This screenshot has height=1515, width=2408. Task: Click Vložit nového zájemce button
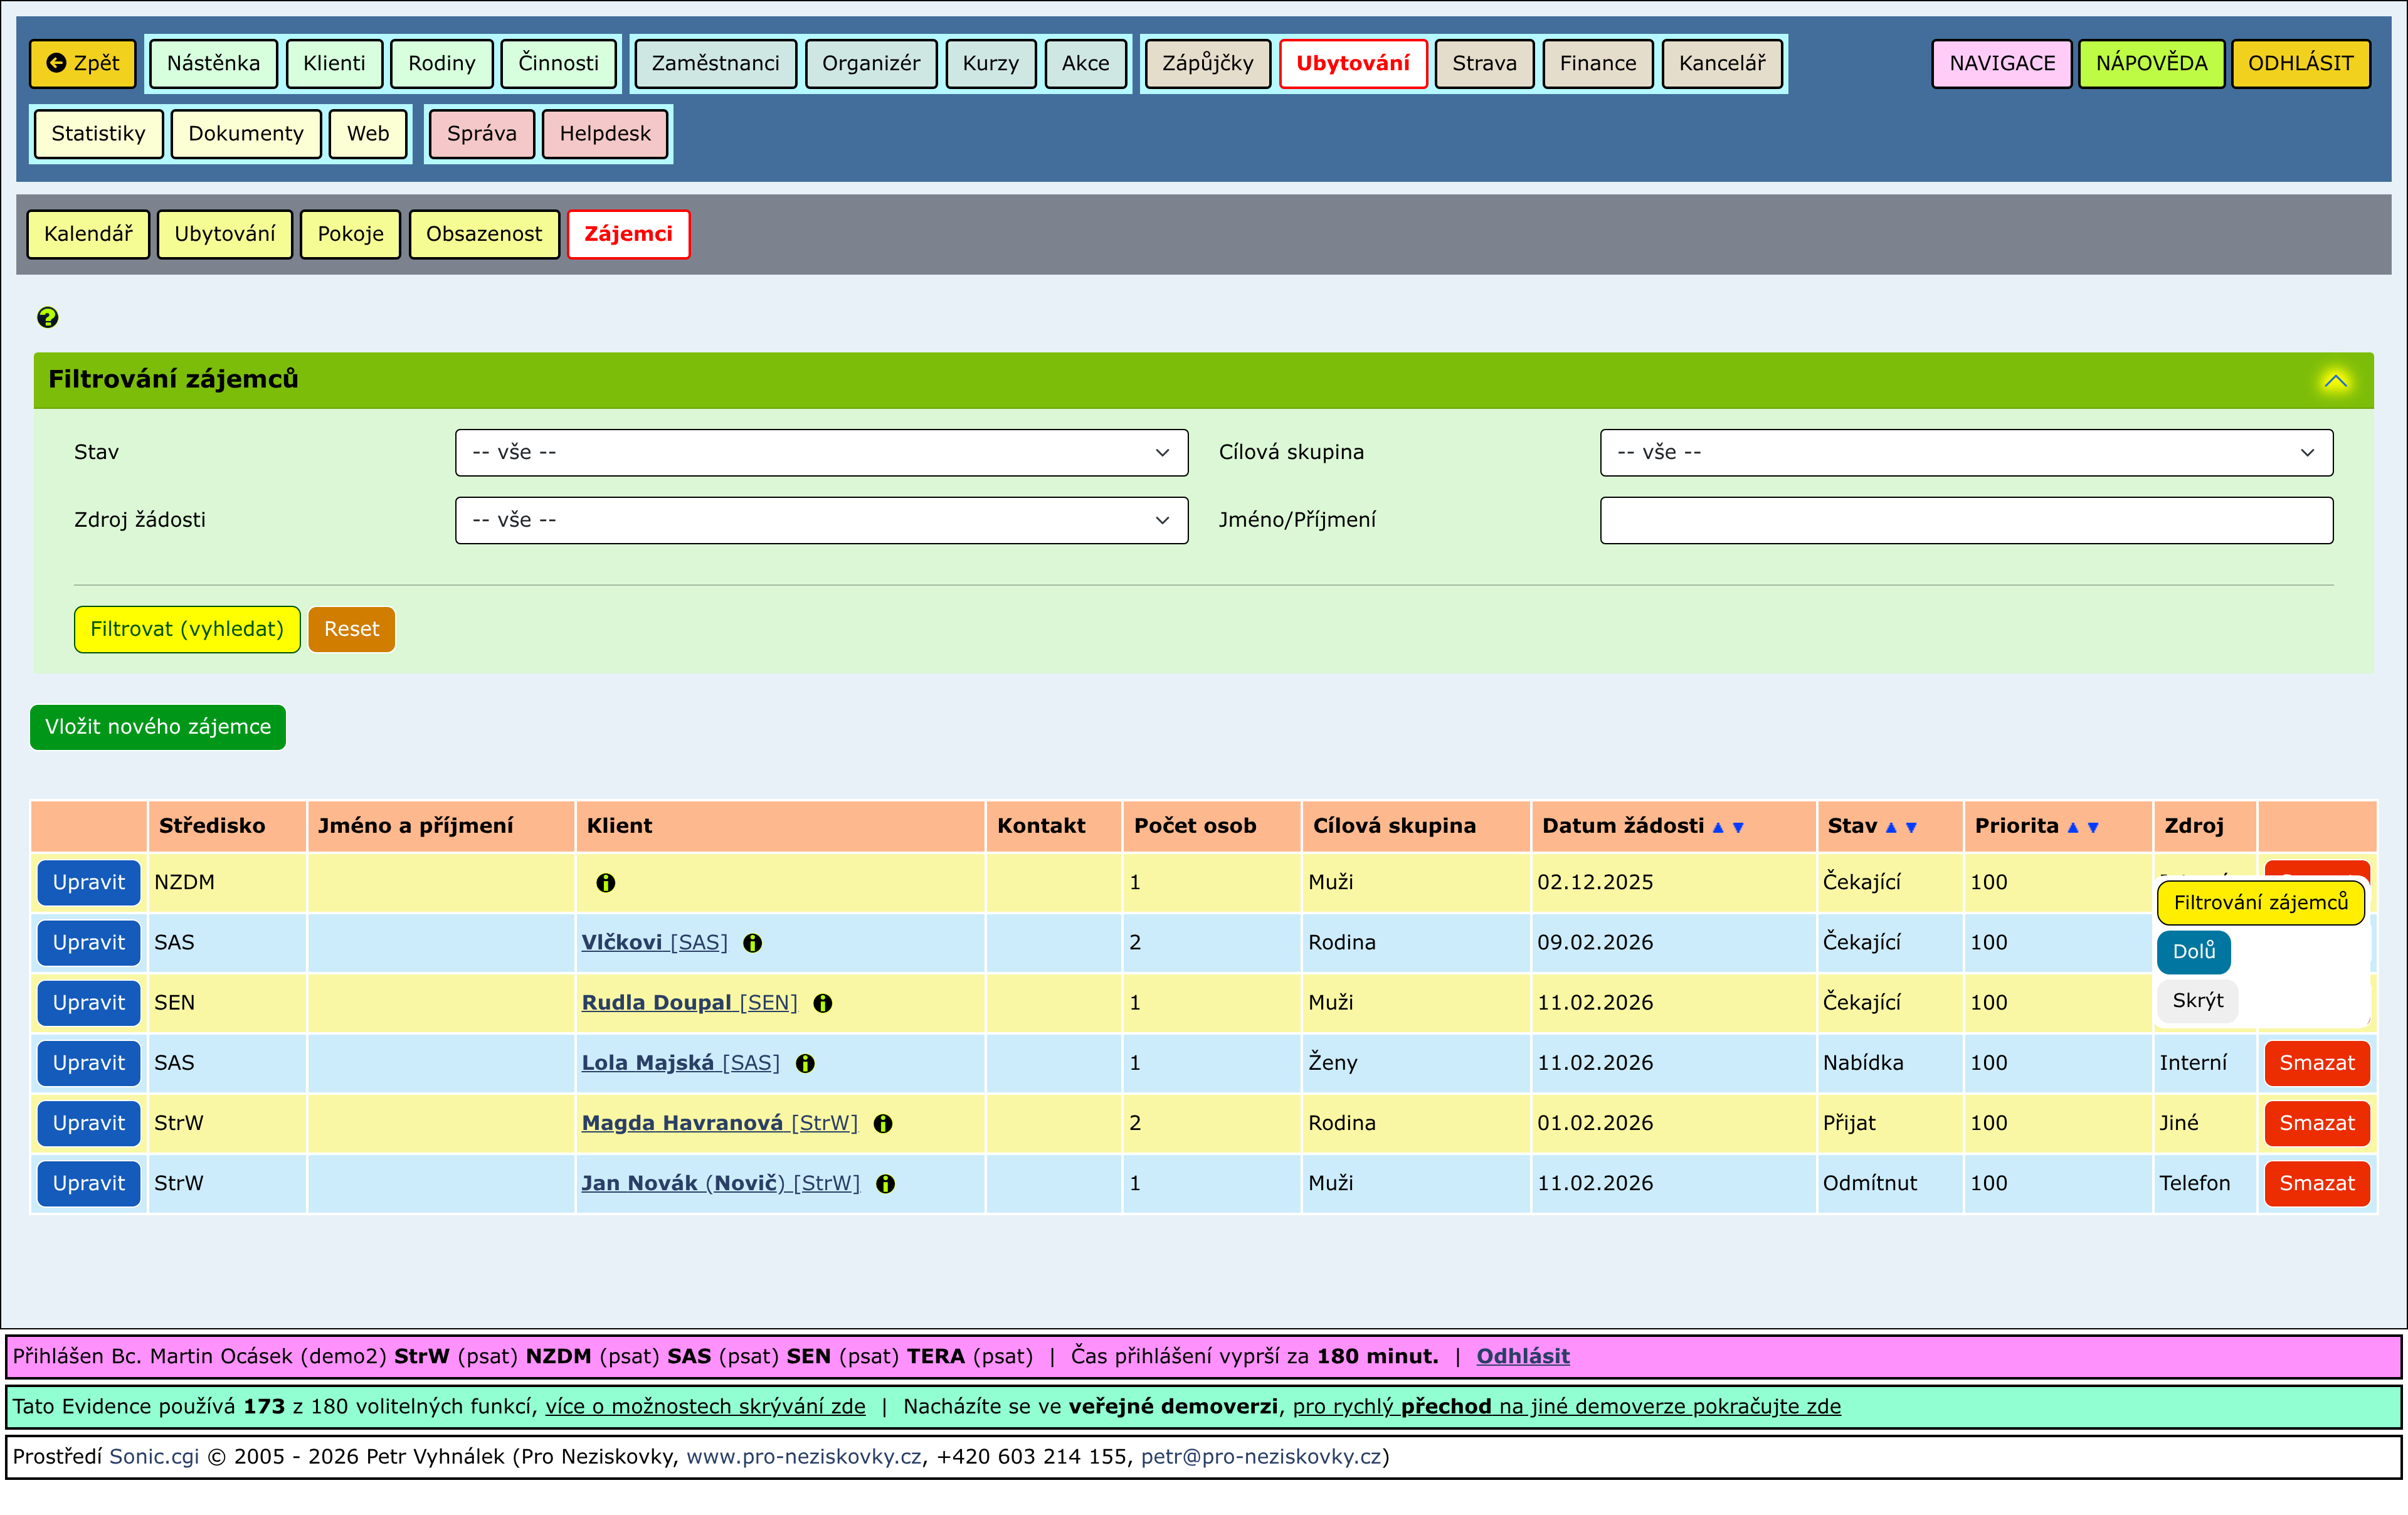158,727
